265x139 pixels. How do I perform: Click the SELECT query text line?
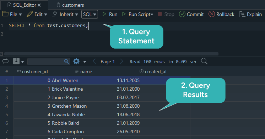tap(49, 26)
